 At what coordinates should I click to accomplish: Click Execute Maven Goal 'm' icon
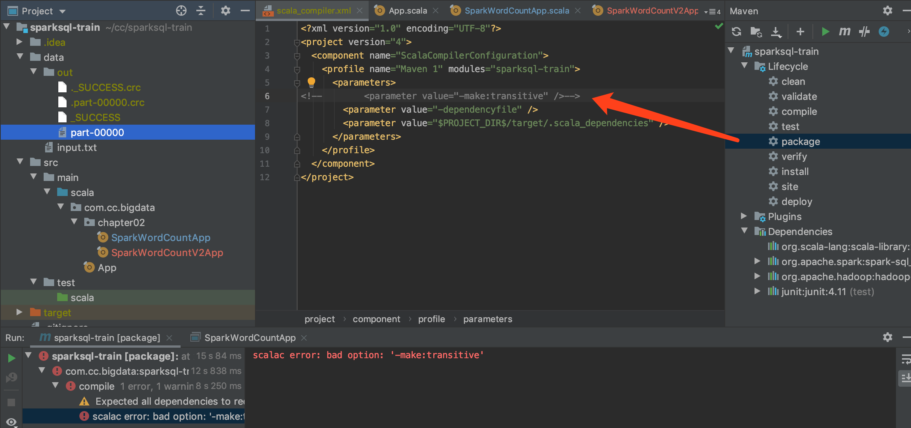844,32
